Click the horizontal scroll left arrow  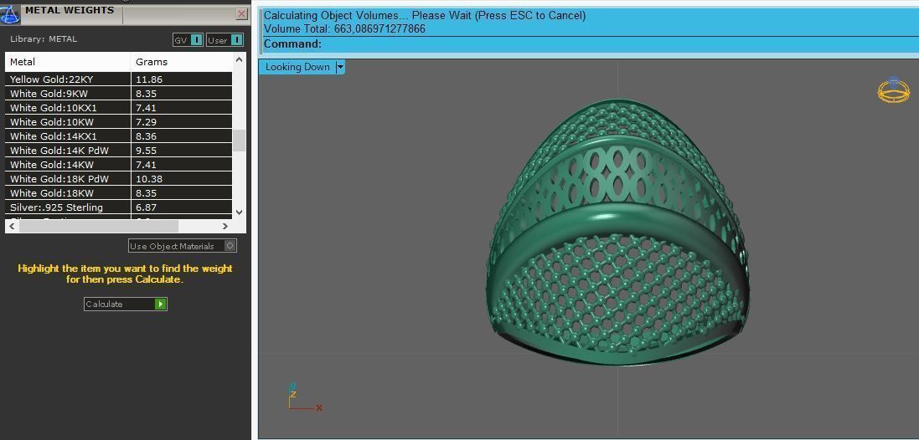12,226
